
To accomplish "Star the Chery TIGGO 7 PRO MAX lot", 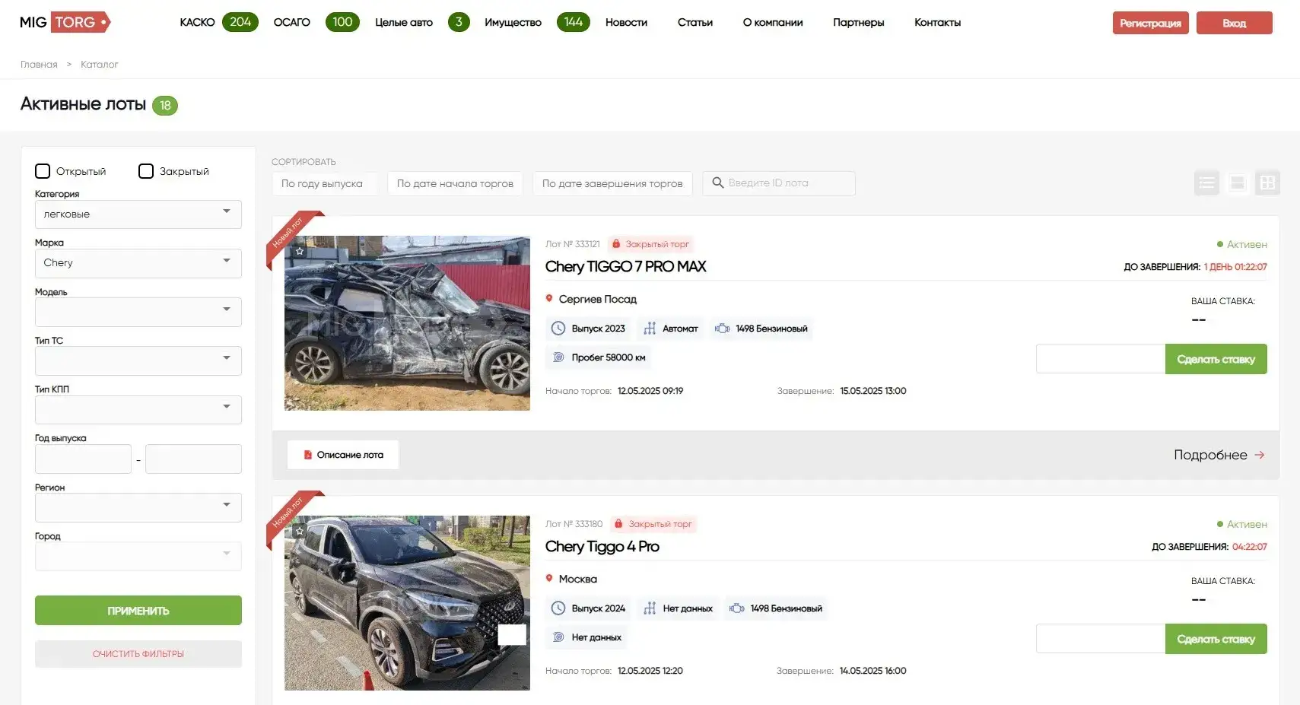I will 300,251.
